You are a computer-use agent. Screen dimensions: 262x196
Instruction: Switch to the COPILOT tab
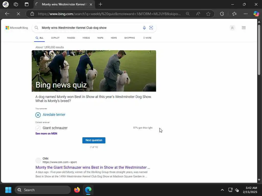point(55,38)
